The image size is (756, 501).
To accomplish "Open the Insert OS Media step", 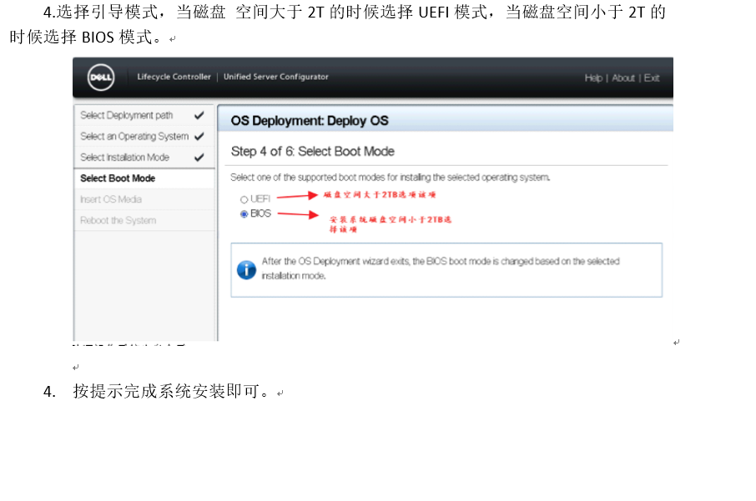I will [x=144, y=199].
